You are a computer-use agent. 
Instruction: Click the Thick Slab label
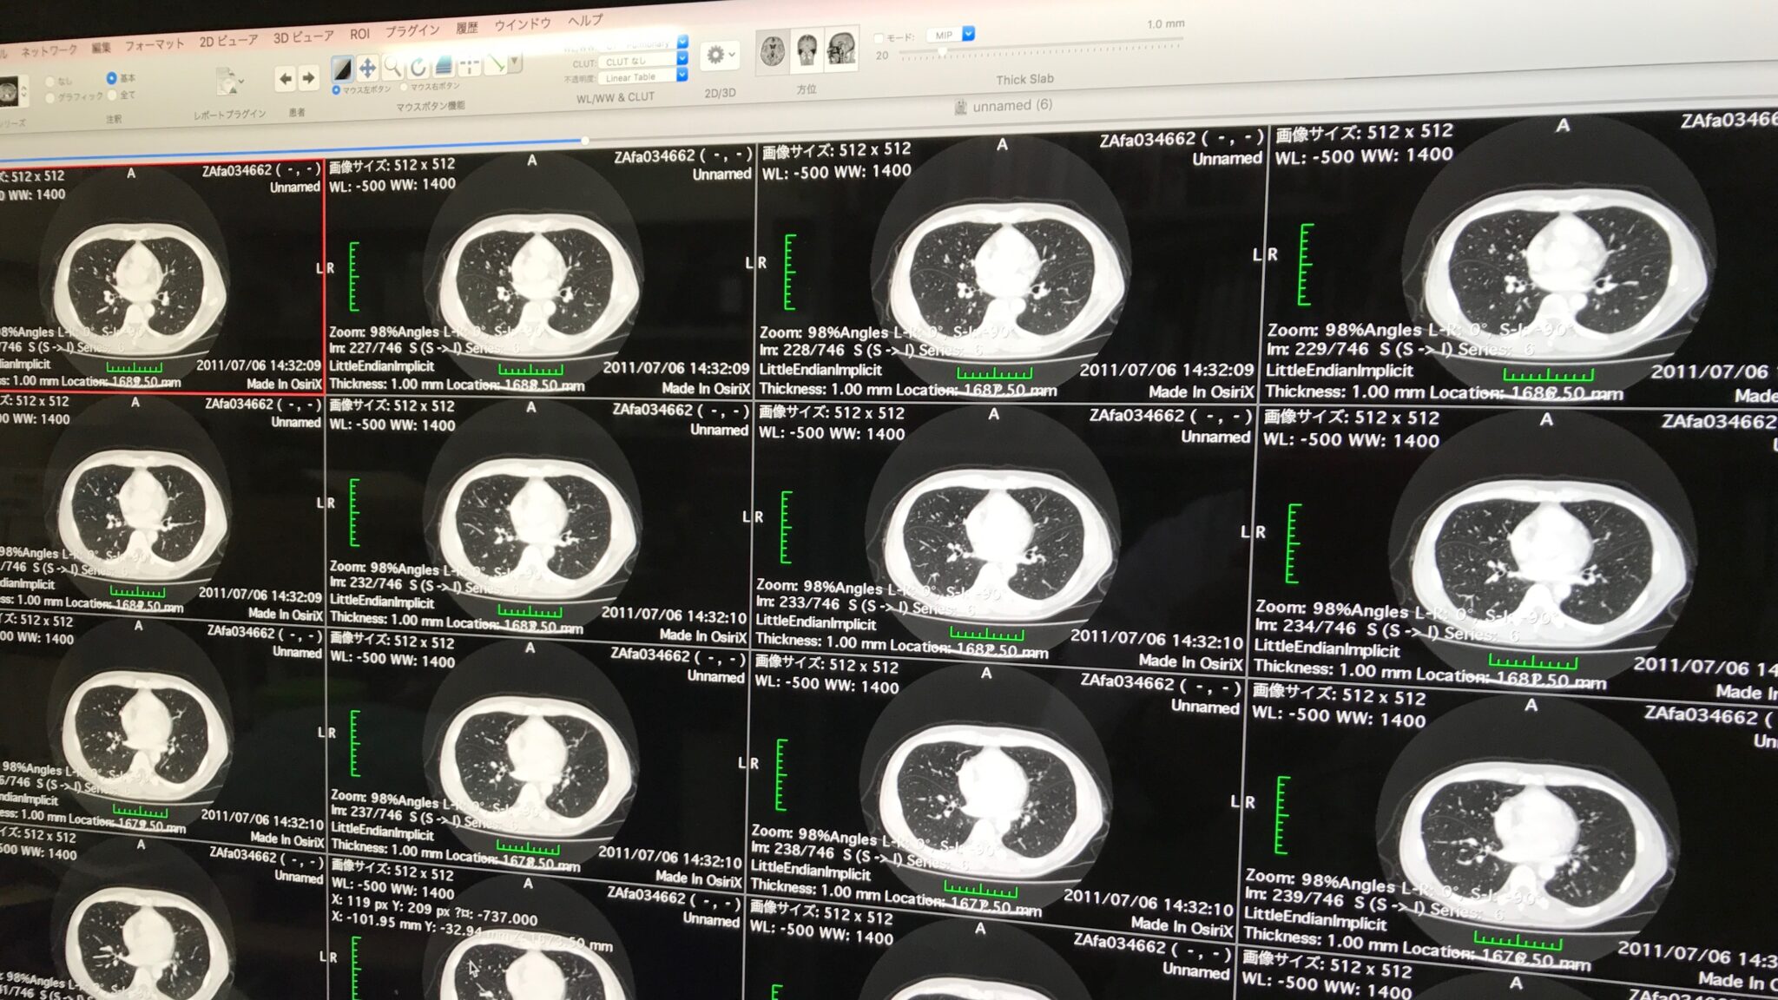pos(1024,79)
